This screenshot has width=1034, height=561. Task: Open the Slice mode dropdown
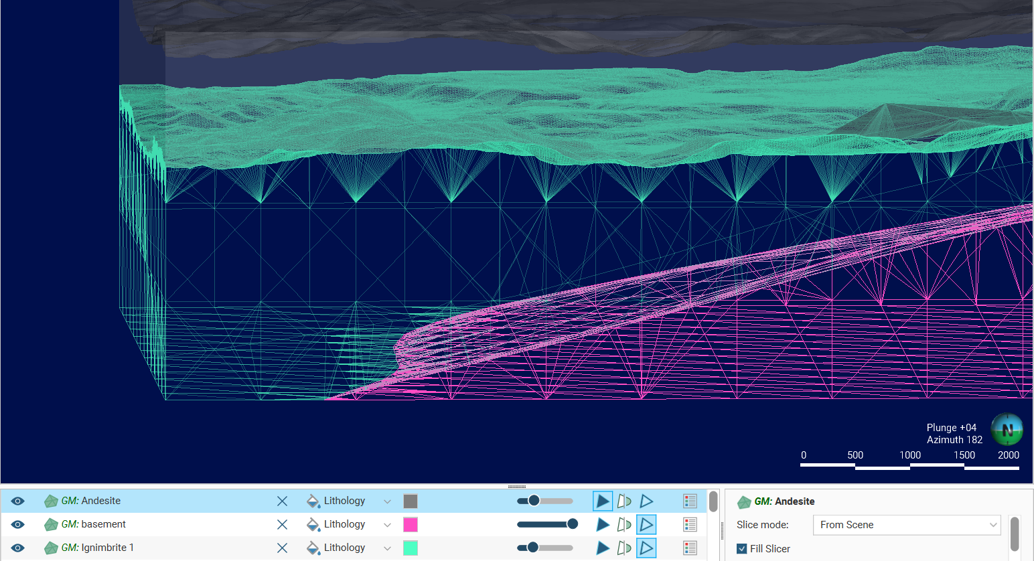(x=906, y=525)
